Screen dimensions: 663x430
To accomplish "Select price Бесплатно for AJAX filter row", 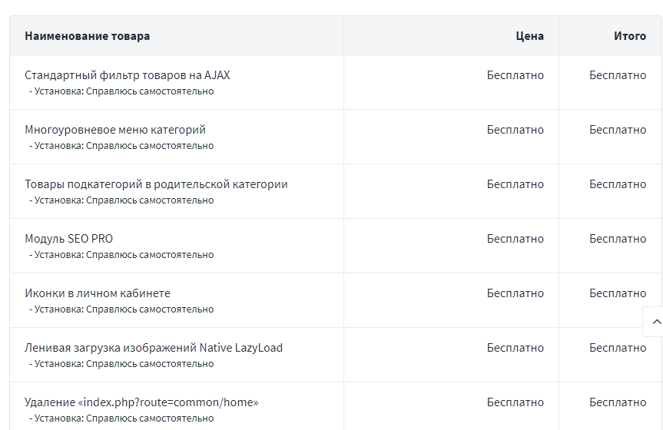I will click(x=515, y=75).
